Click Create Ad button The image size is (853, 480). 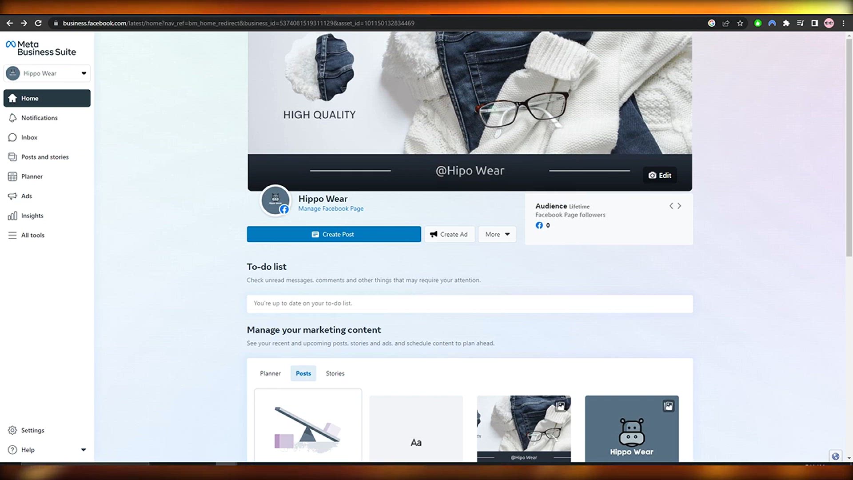tap(449, 234)
